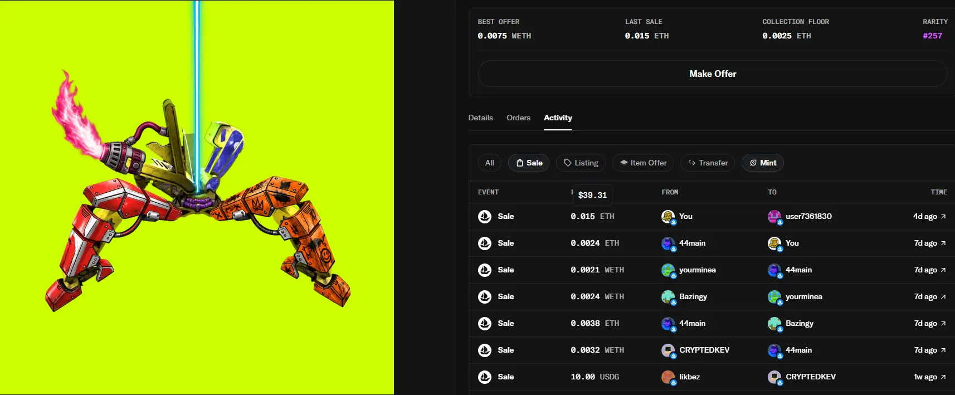Click the Bazingy recipient avatar in the 0.0038 ETH row

pos(774,324)
